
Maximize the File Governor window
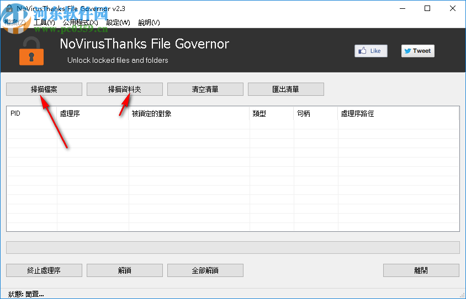427,9
